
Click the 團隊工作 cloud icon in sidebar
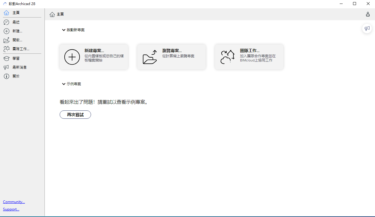click(6, 49)
